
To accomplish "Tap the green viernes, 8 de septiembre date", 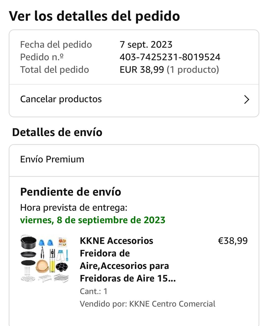I will point(93,220).
